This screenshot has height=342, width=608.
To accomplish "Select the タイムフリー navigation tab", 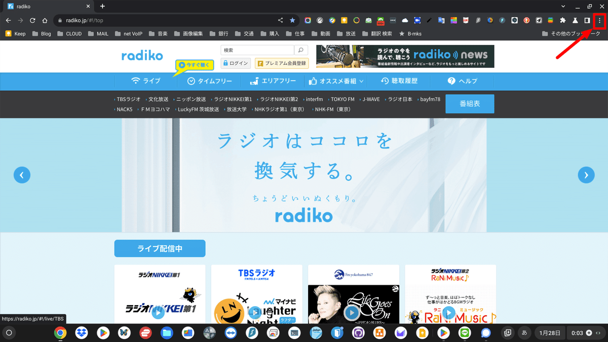I will click(x=210, y=81).
